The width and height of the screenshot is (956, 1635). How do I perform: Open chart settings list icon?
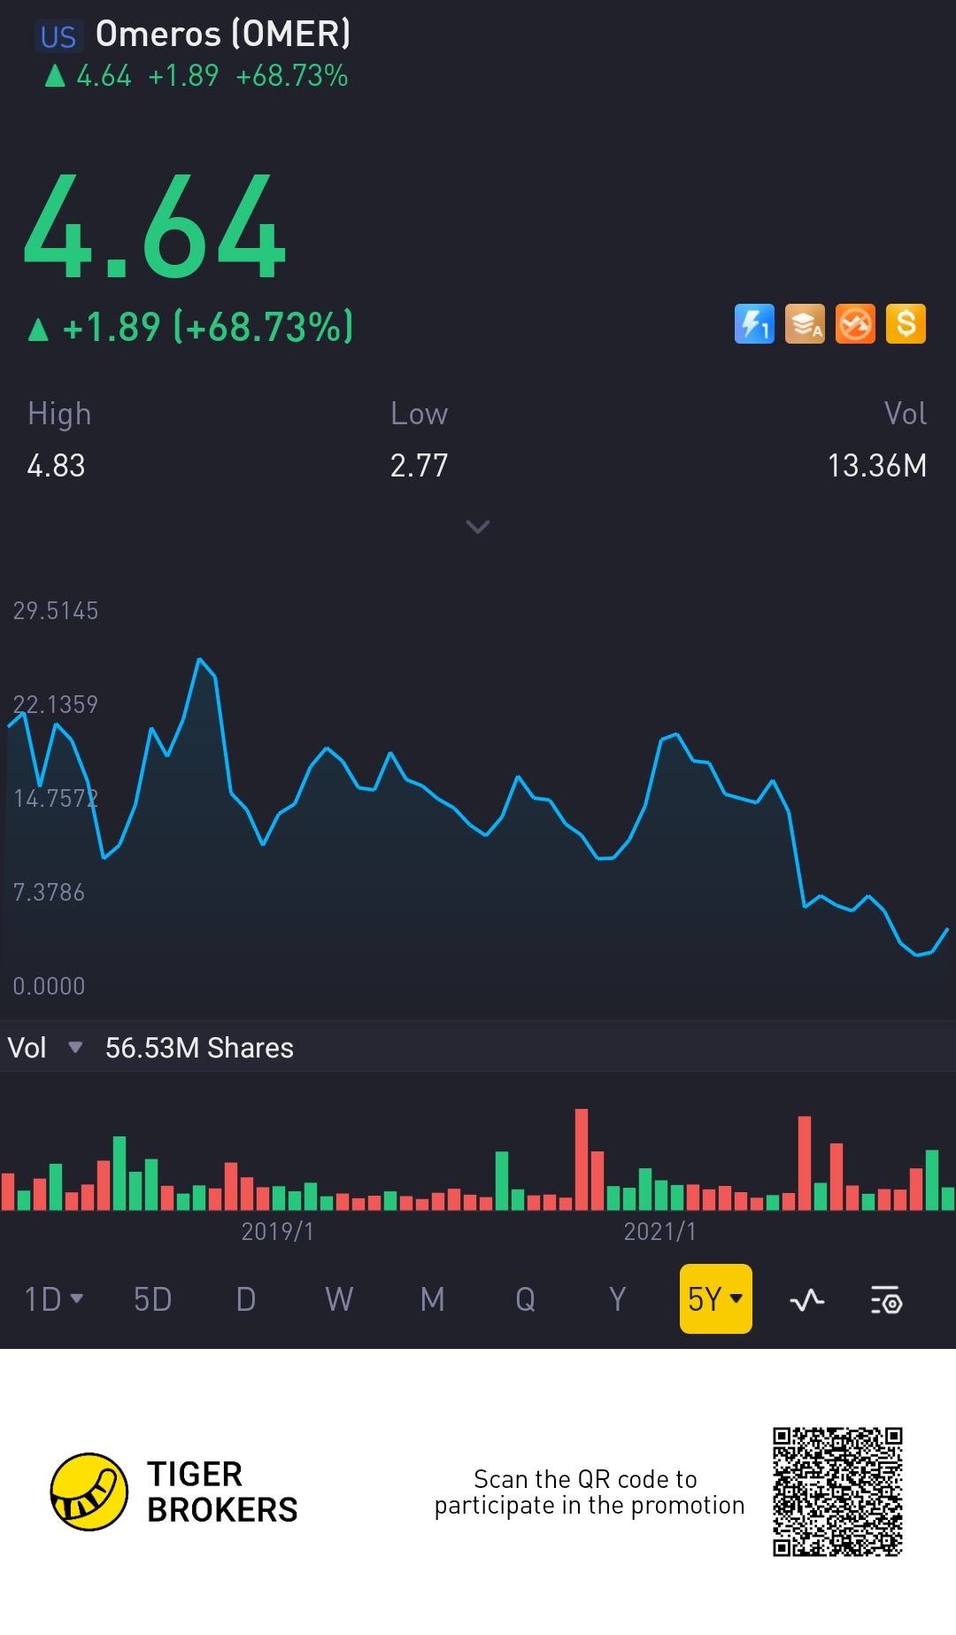pos(885,1300)
